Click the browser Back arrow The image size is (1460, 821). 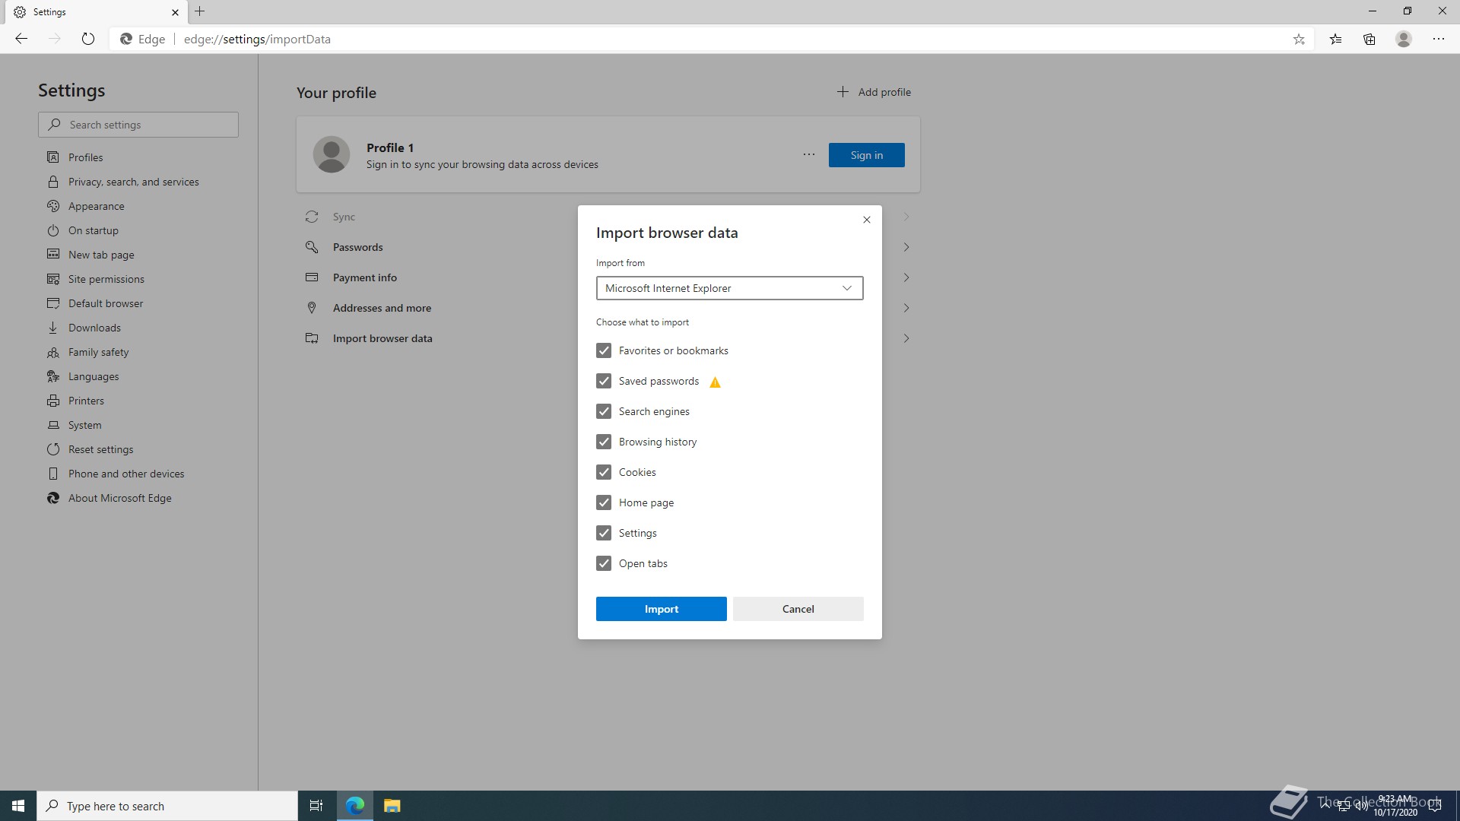21,39
